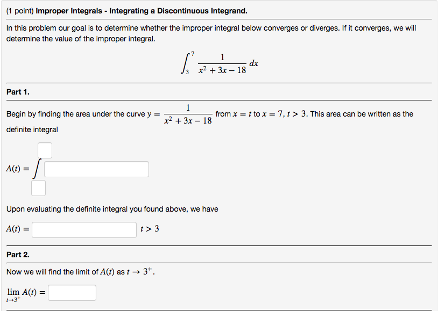Click the A(t) evaluated answer box
This screenshot has height=311, width=438.
pos(84,229)
